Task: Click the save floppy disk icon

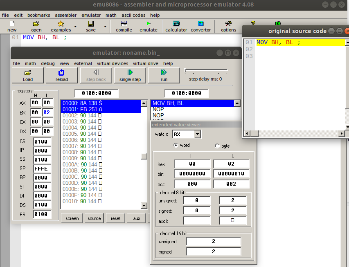Action: tap(90, 24)
